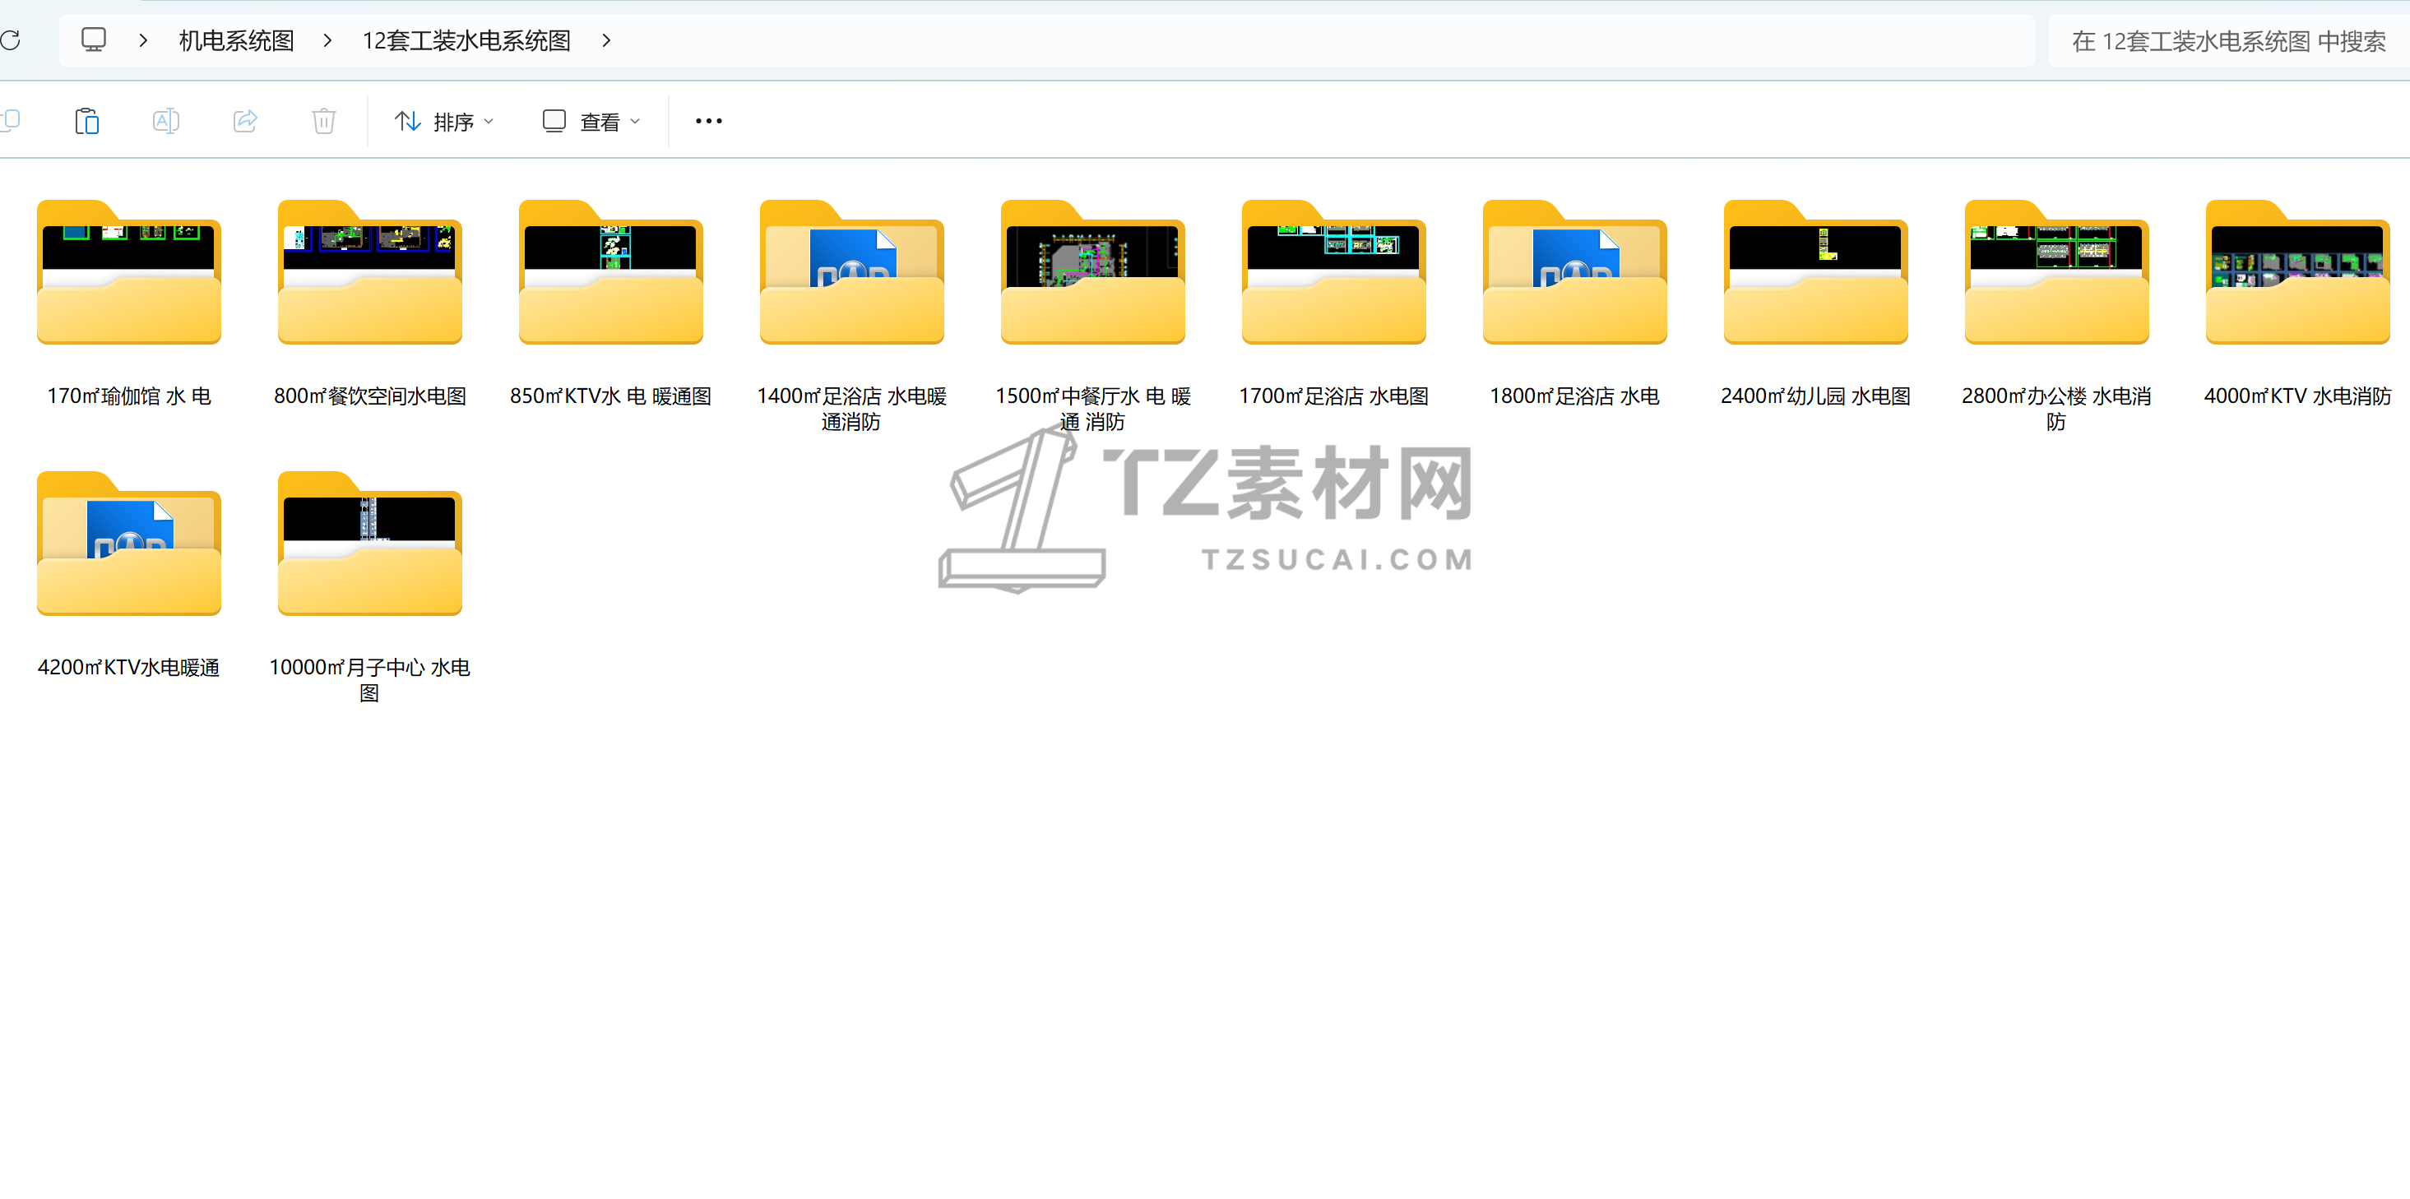Click the delete trash icon
The height and width of the screenshot is (1199, 2410).
[324, 122]
